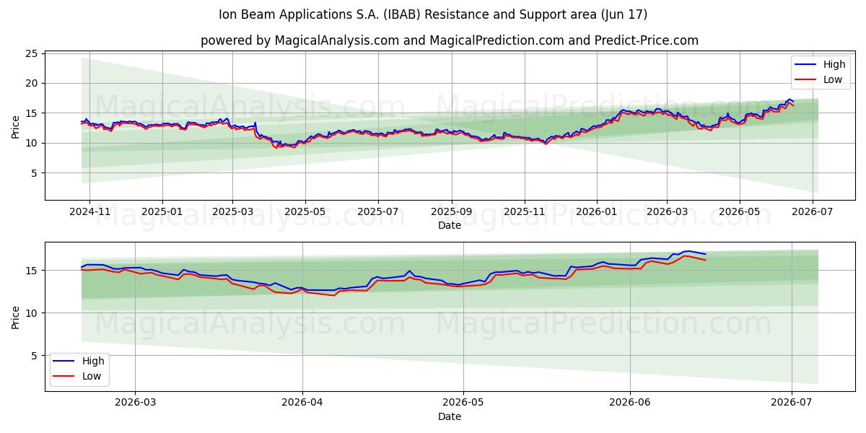Click the '2026-03' x-axis label in bottom chart
The image size is (866, 433).
click(x=136, y=403)
